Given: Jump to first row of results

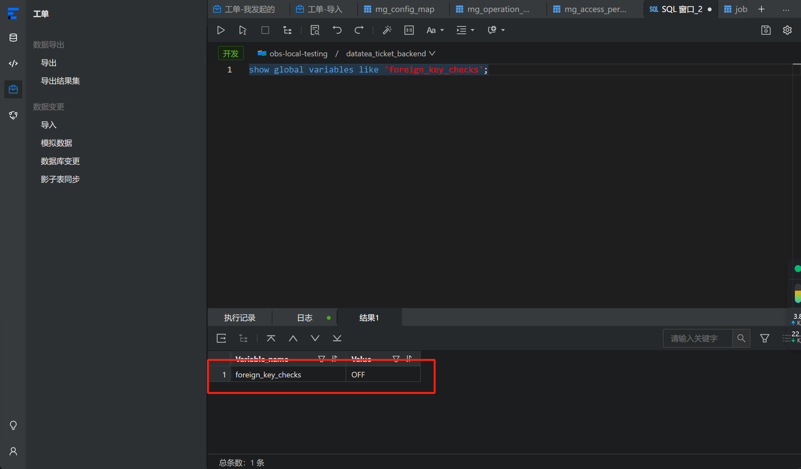Looking at the screenshot, I should (x=271, y=339).
